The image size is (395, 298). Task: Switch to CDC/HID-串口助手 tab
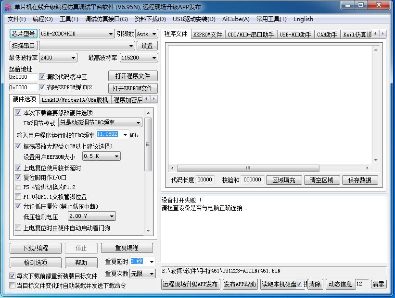pos(251,35)
